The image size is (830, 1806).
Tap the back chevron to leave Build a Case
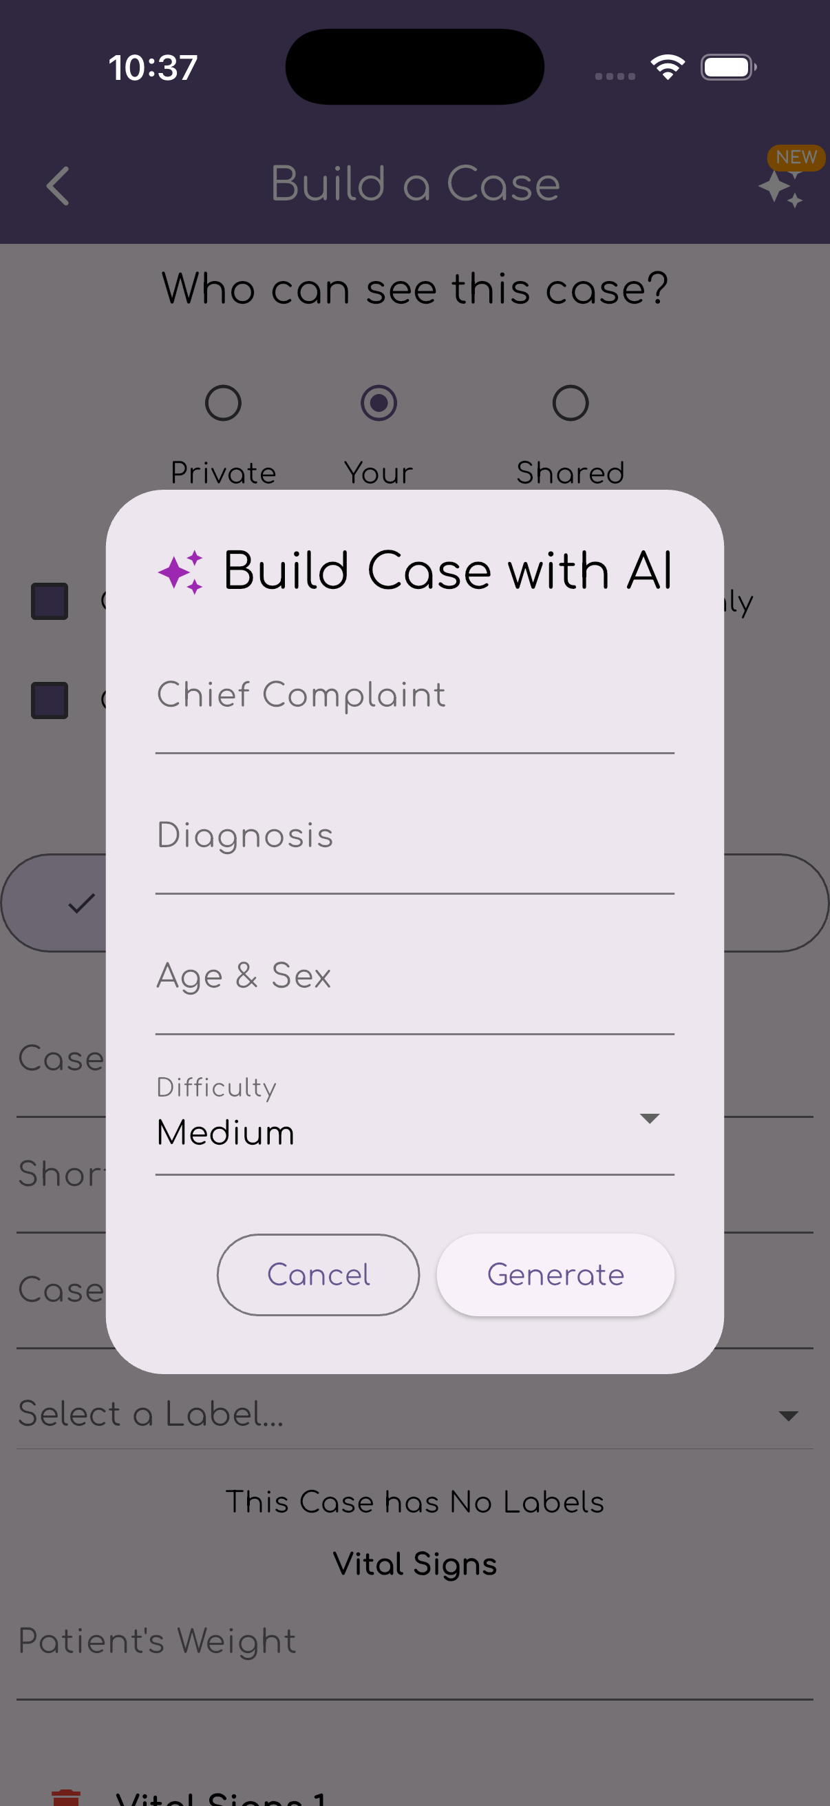click(58, 186)
